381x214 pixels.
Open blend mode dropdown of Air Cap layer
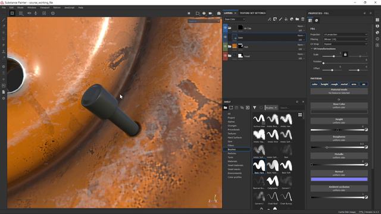(x=301, y=26)
